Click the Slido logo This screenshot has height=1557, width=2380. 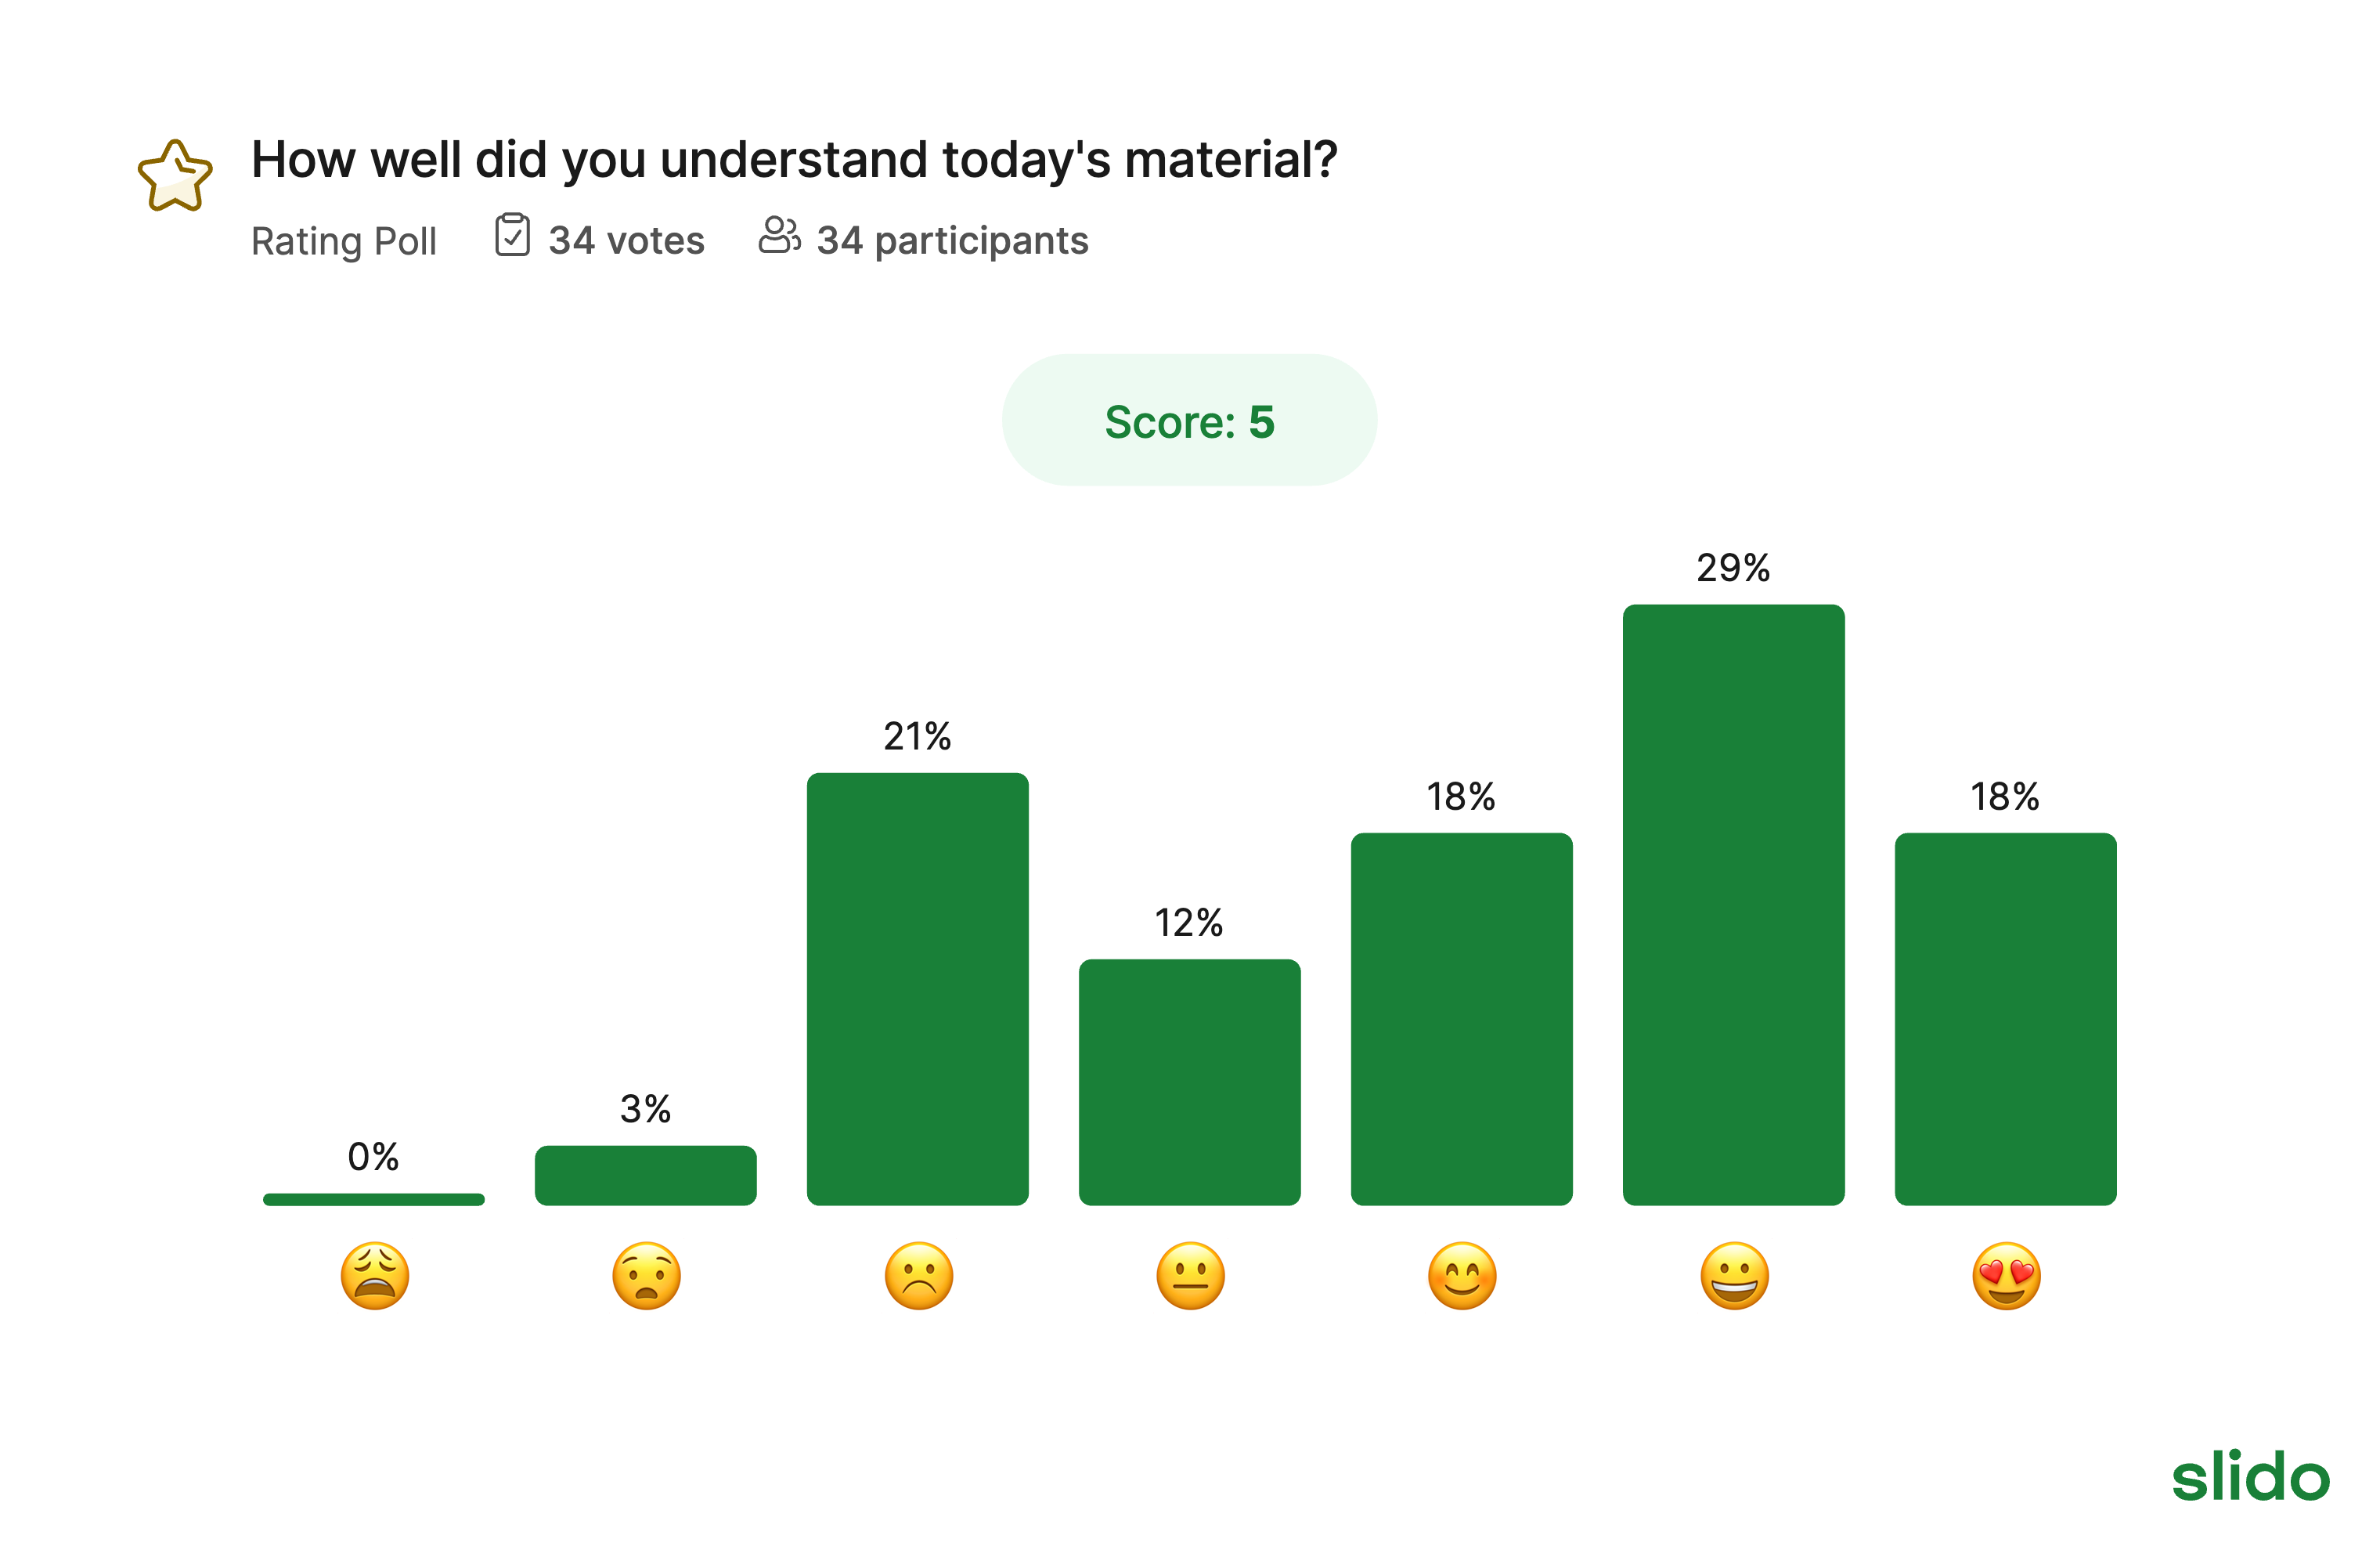click(2250, 1476)
